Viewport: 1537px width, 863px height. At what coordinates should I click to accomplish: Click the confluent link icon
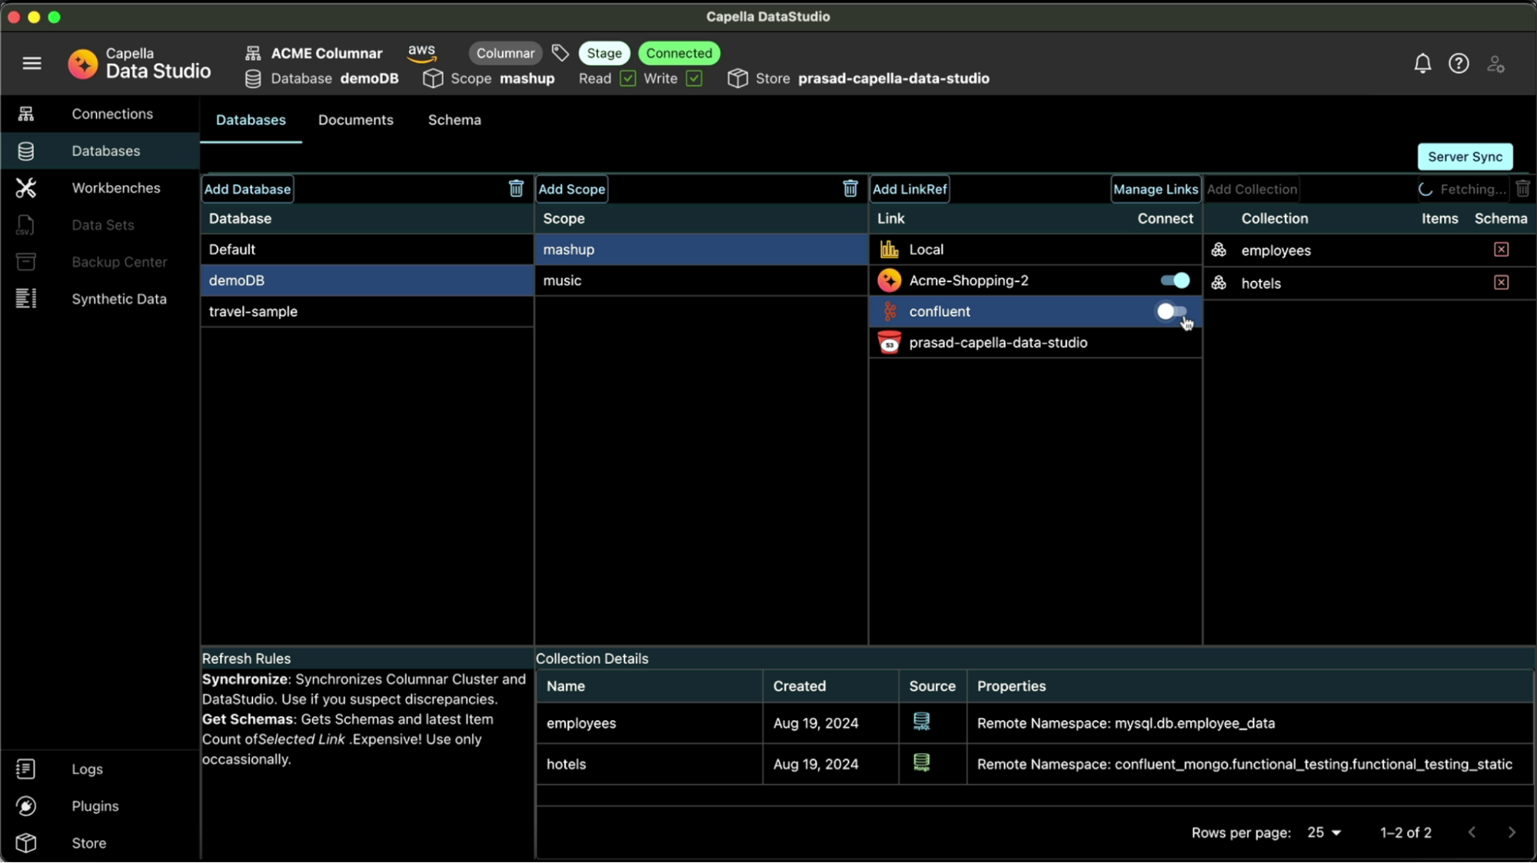point(890,311)
